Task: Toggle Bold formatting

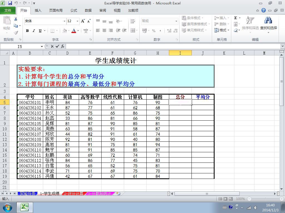Action: click(27, 31)
